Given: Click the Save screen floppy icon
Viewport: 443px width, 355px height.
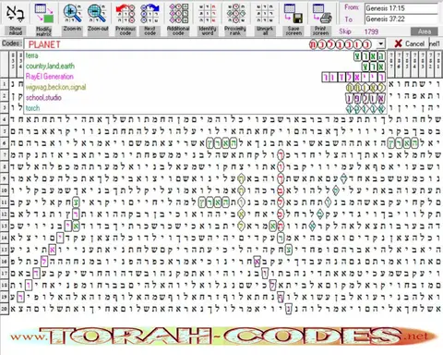Looking at the screenshot, I should (293, 13).
